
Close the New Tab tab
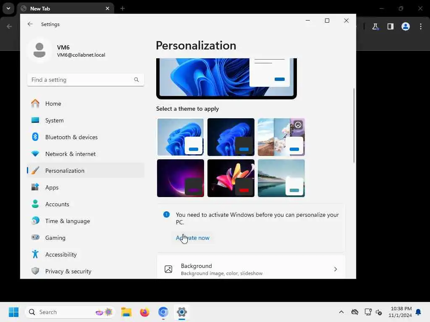click(107, 8)
